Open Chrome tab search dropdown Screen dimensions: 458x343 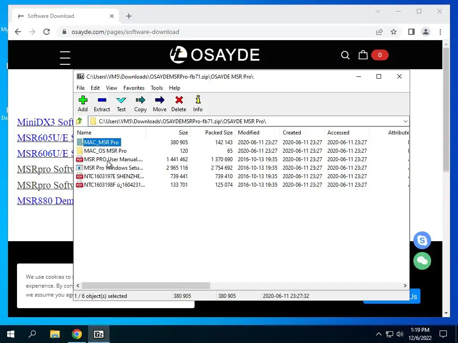pyautogui.click(x=377, y=11)
